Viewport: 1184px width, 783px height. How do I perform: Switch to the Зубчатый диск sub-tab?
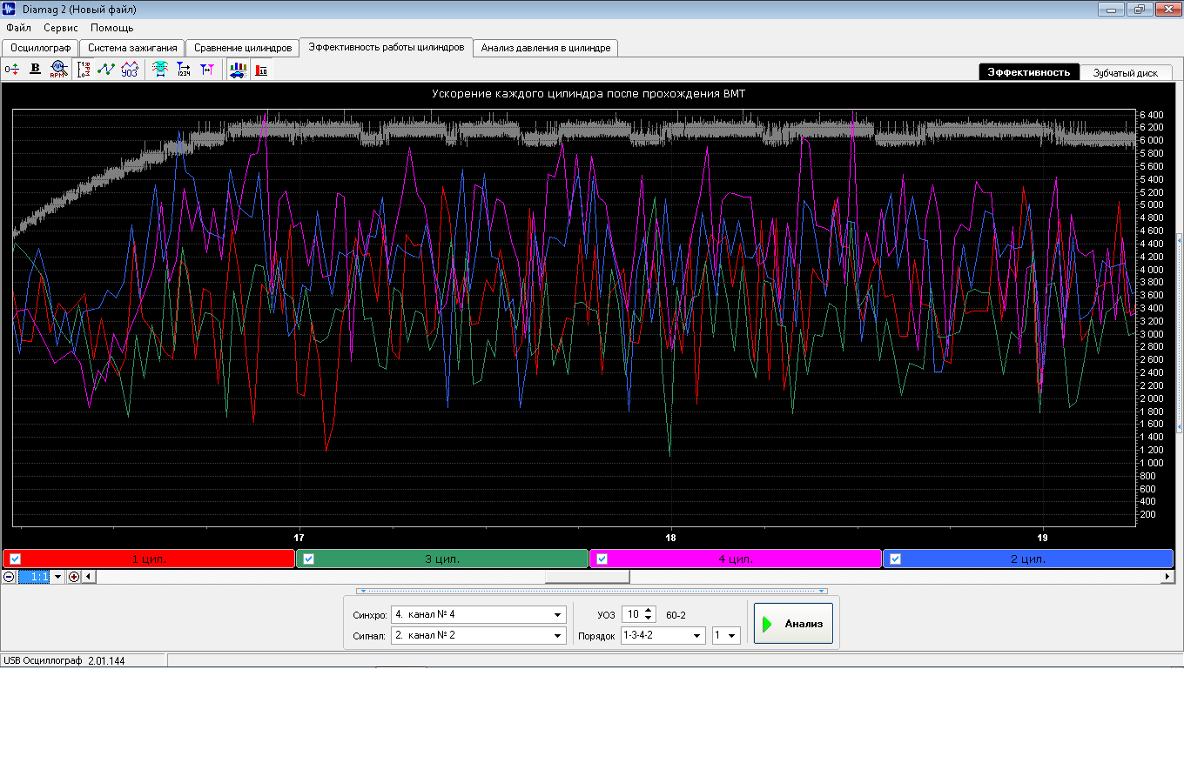click(1126, 73)
